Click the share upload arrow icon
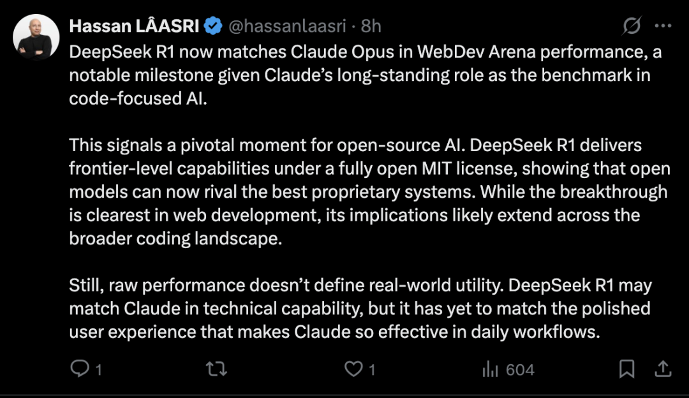The image size is (689, 398). (x=663, y=369)
